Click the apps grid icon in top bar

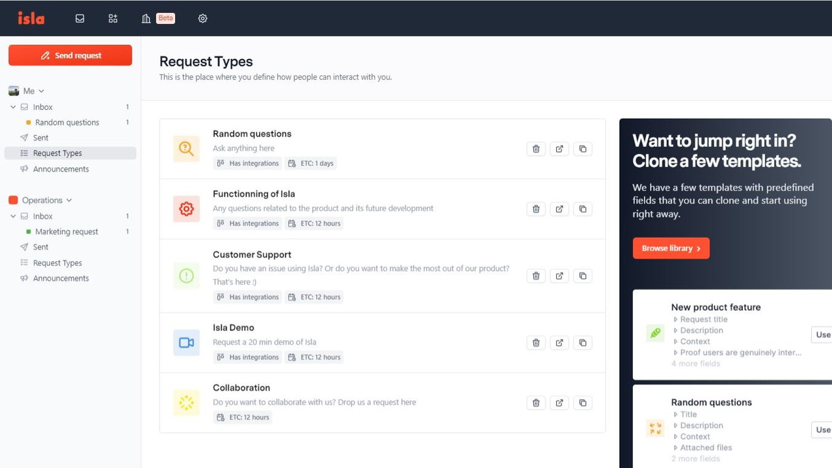point(113,19)
